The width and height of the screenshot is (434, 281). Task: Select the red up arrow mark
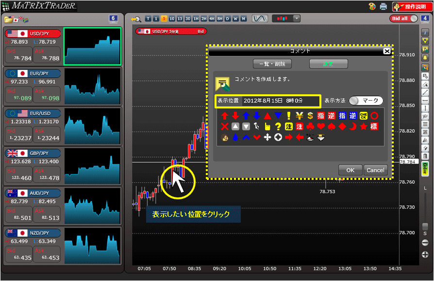tap(224, 116)
